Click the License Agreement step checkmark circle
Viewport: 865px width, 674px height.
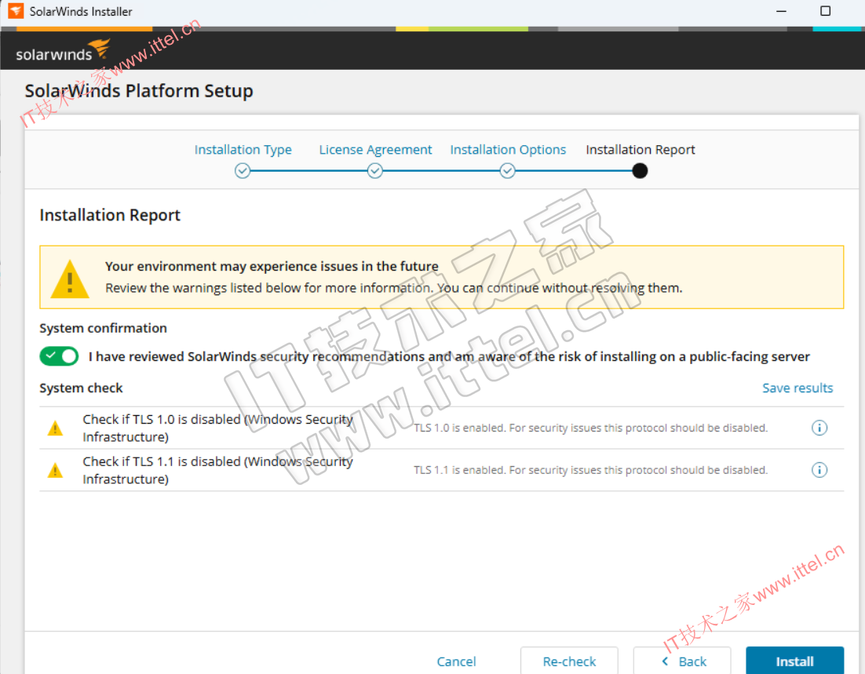[375, 171]
